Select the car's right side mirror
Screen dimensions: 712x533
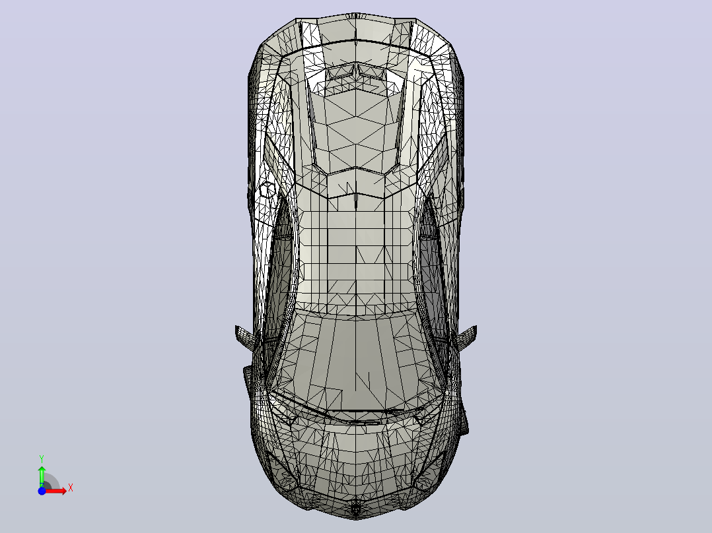pos(466,338)
